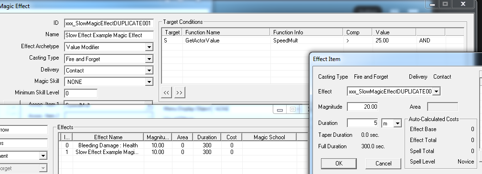This screenshot has height=174, width=482.
Task: Minimize the Magic Effect window
Action: click(432, 4)
